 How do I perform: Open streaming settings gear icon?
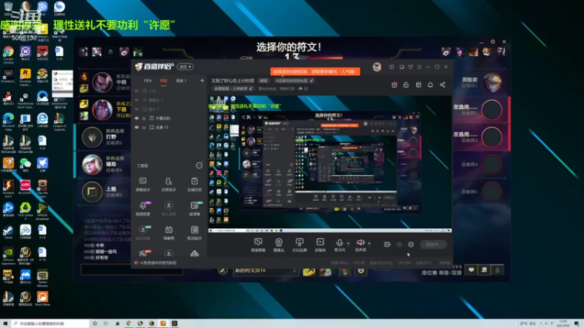coord(411,244)
